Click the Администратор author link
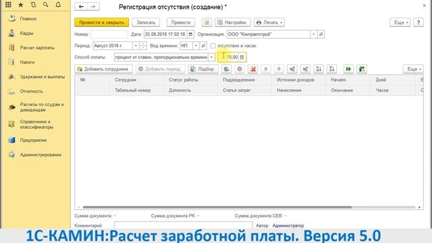Image resolution: width=432 pixels, height=243 pixels. [288, 225]
